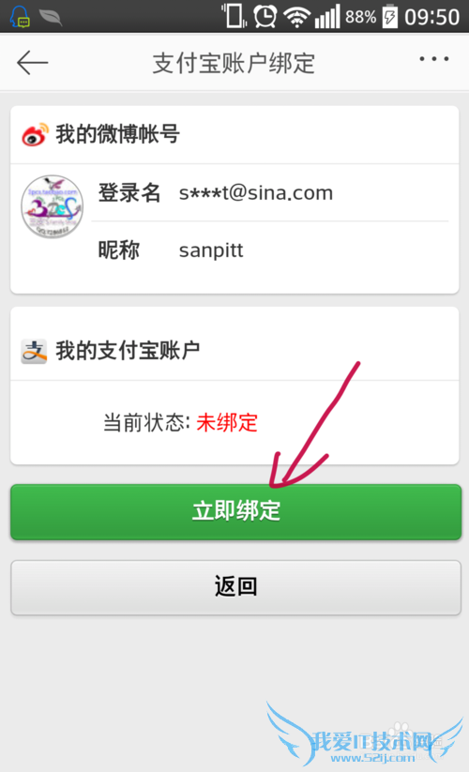Tap the back arrow icon
Image resolution: width=469 pixels, height=772 pixels.
pyautogui.click(x=33, y=63)
